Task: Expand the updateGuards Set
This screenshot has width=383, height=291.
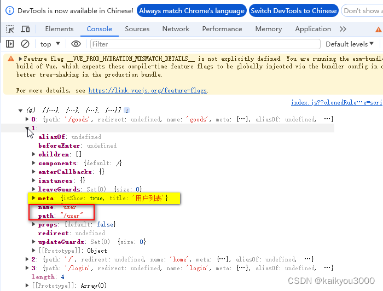Action: (34, 242)
